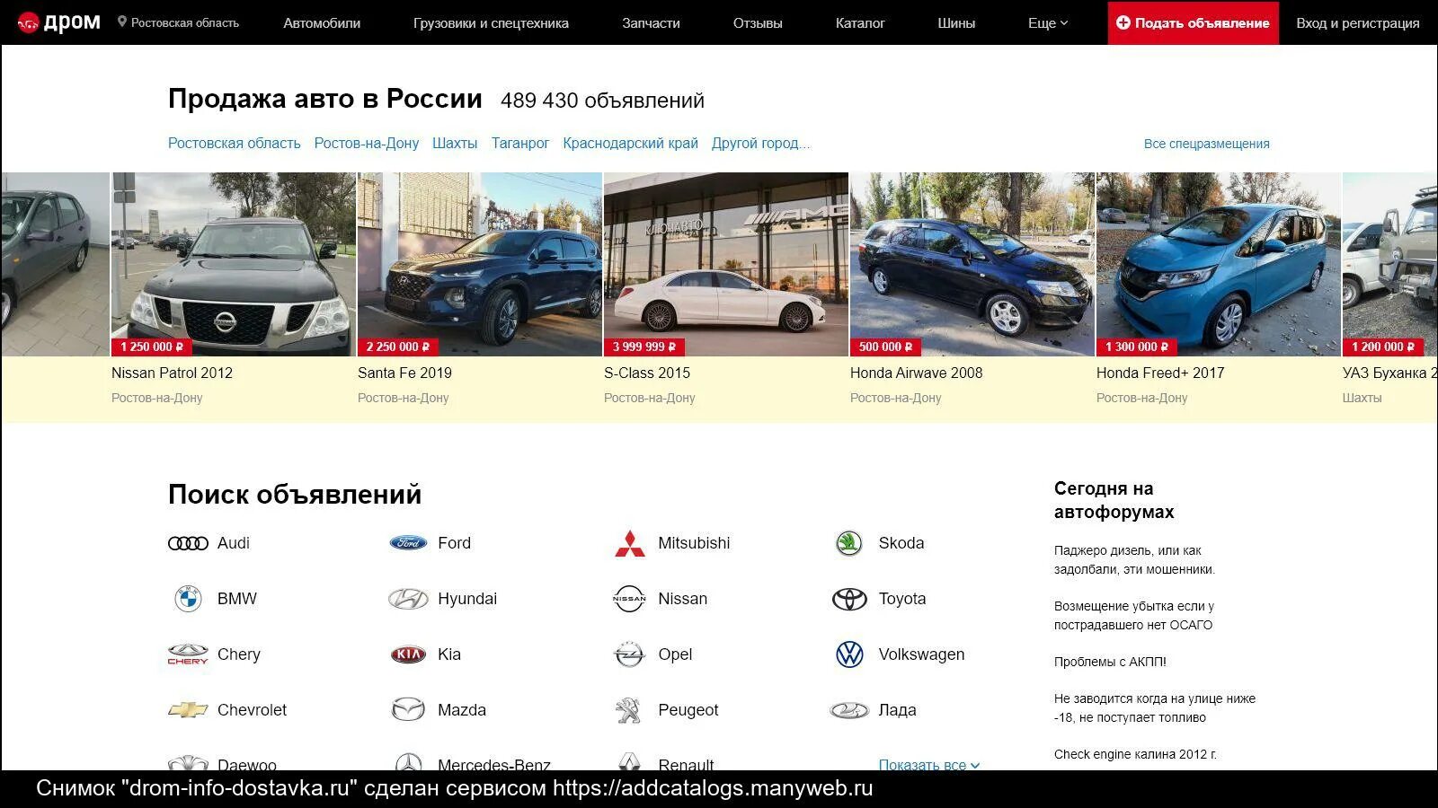Open the Отзывы page
This screenshot has height=808, width=1438.
point(758,22)
